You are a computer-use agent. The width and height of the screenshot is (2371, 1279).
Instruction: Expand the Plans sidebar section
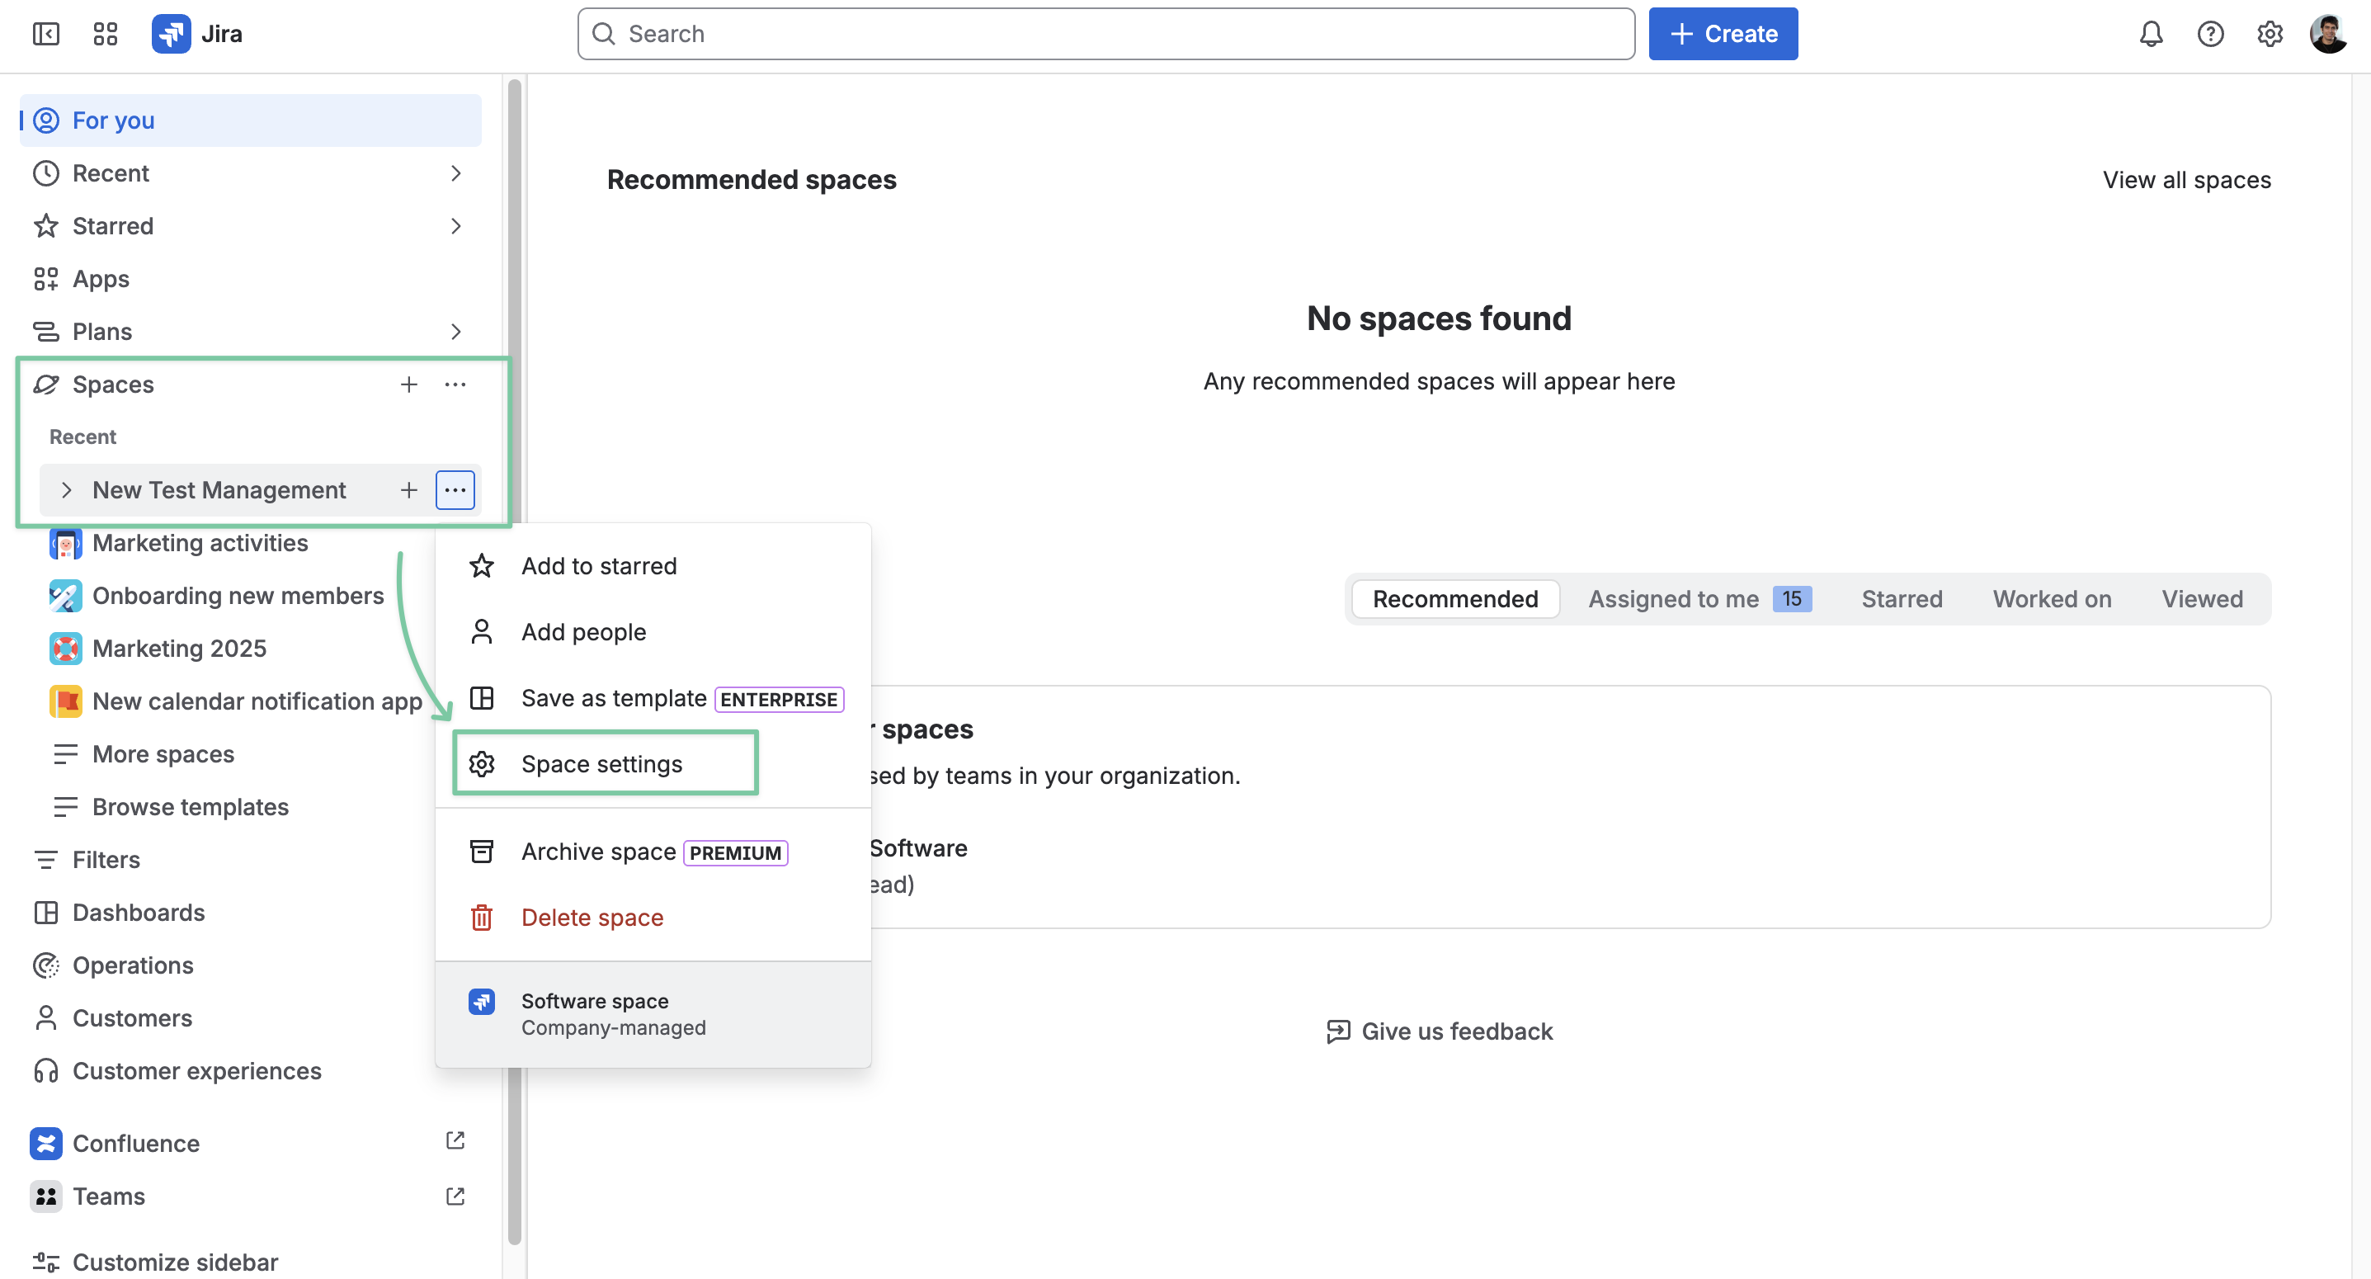click(455, 332)
